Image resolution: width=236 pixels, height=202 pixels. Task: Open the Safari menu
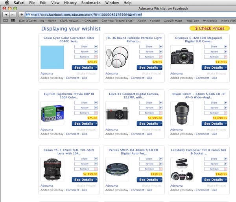click(x=19, y=3)
